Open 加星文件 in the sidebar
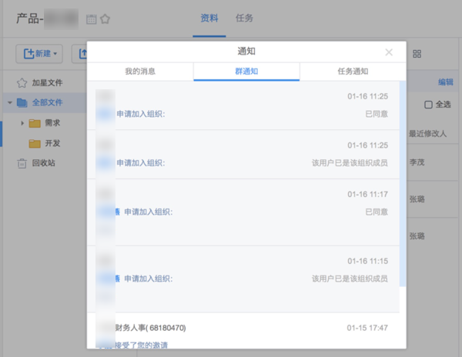This screenshot has width=462, height=357. (x=47, y=82)
